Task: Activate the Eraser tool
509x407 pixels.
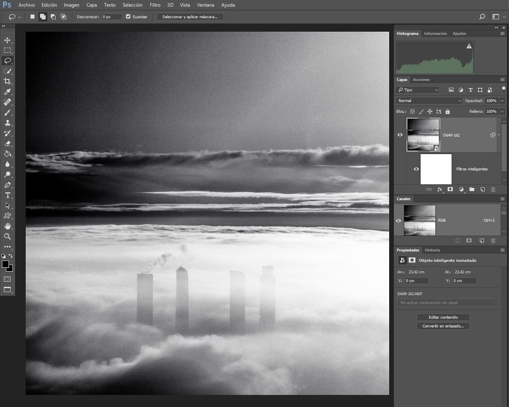Action: [x=7, y=144]
